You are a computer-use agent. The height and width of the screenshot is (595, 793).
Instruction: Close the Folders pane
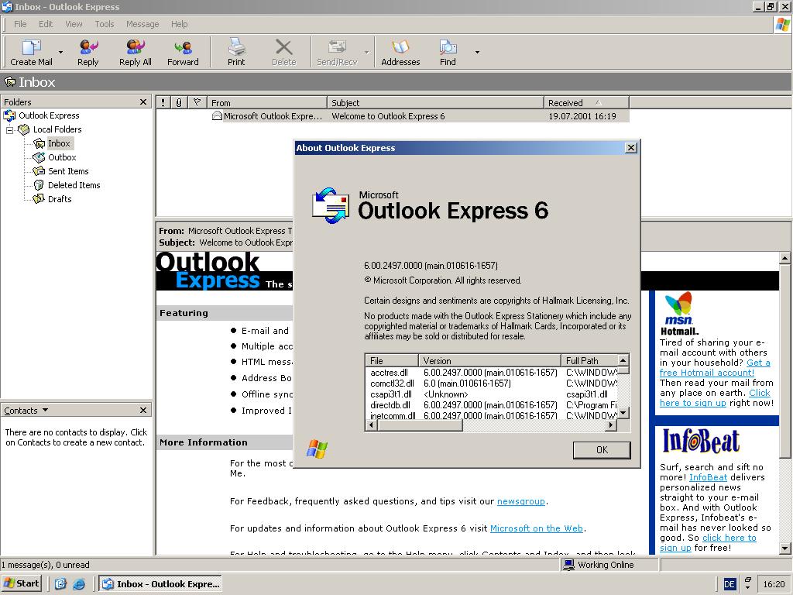tap(143, 102)
